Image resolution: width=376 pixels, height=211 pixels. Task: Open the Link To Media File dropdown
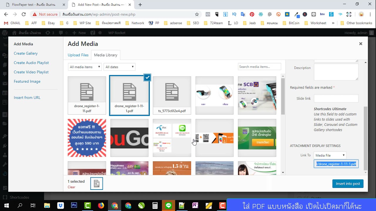pos(330,155)
